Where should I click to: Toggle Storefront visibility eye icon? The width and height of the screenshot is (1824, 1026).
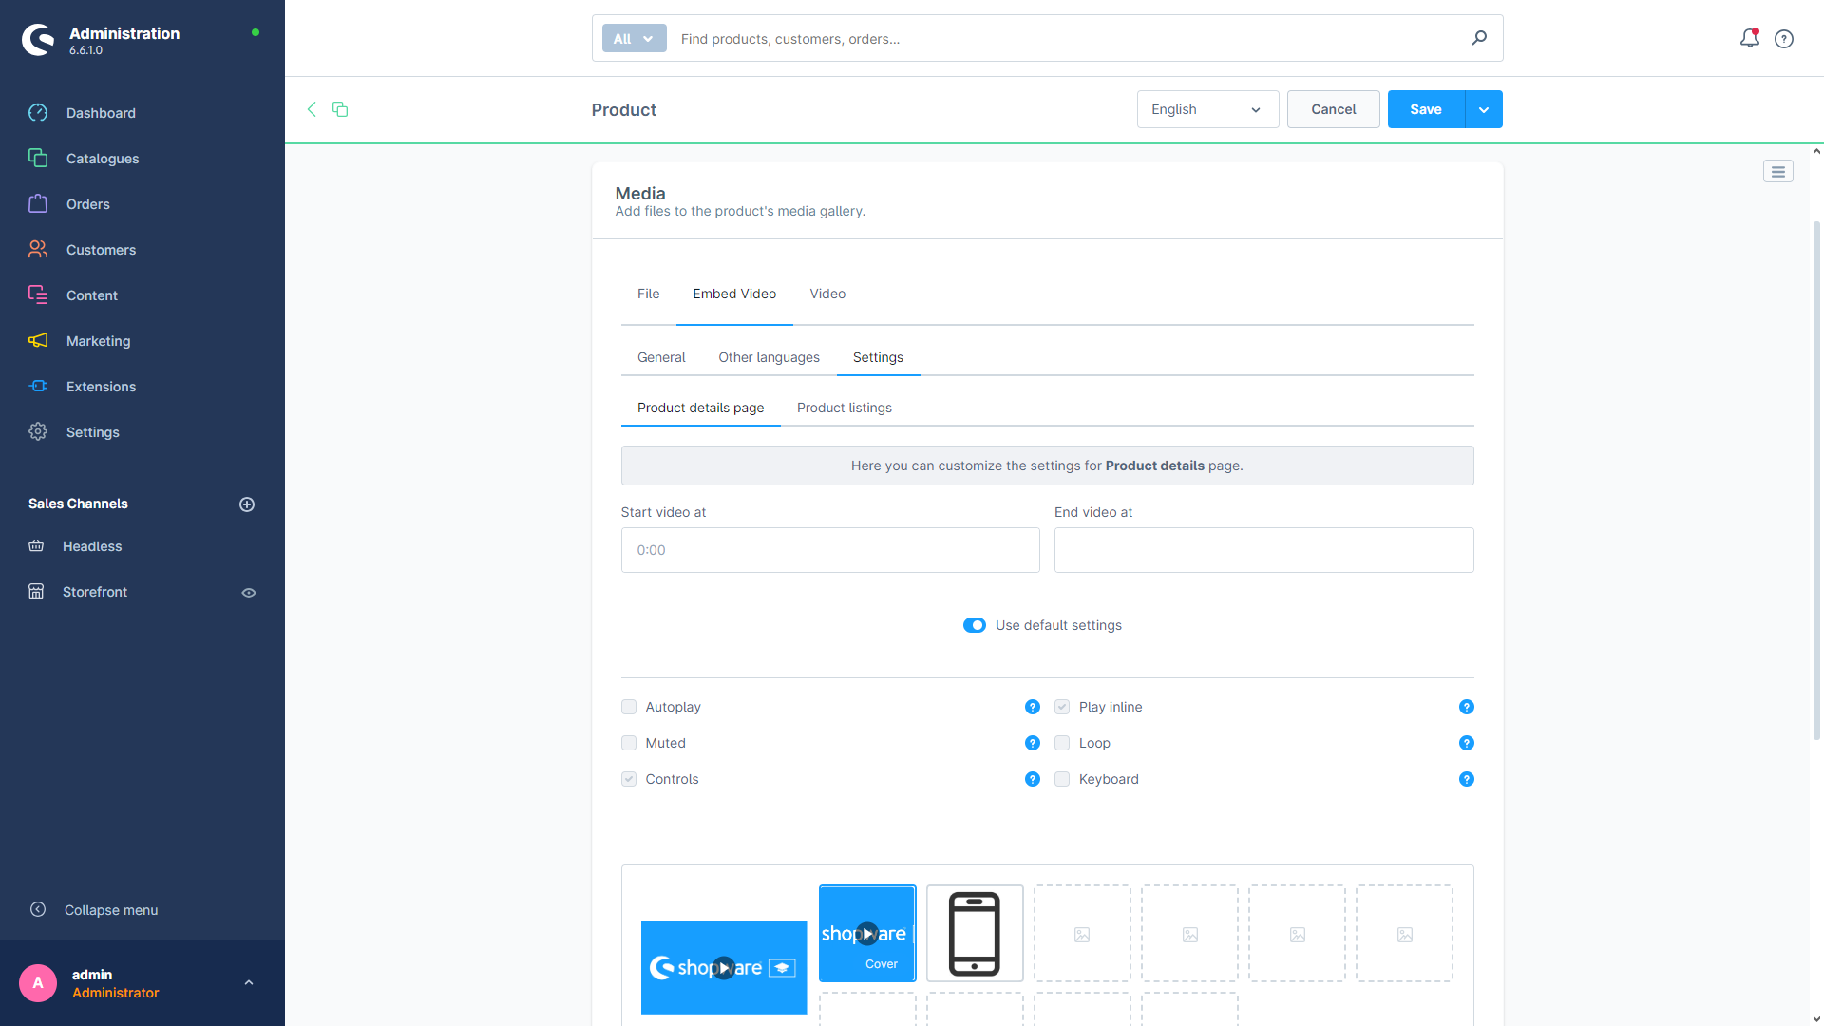[x=249, y=593]
